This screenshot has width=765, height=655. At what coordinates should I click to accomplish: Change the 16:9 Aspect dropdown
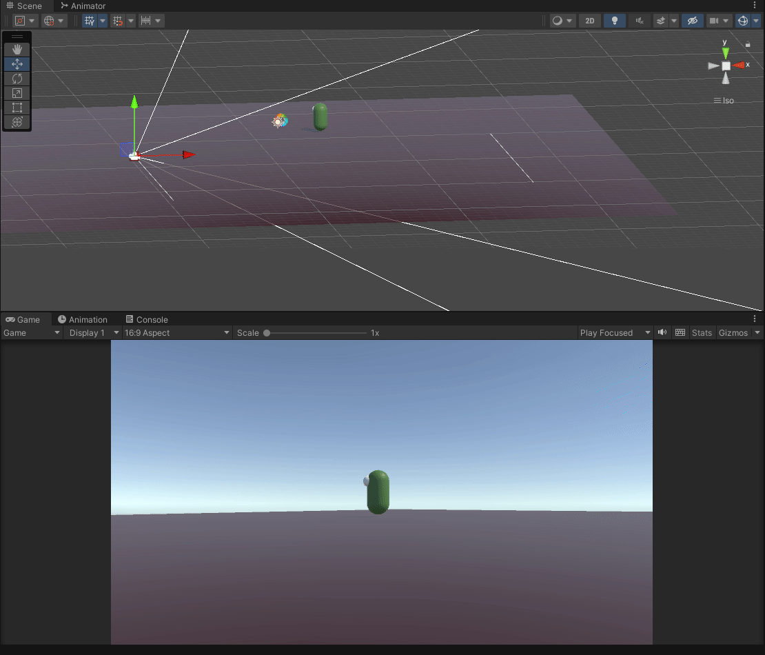point(176,332)
